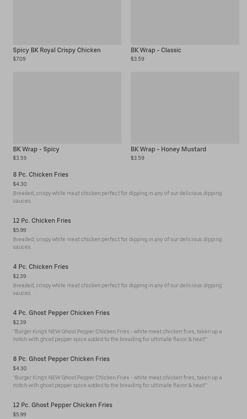The width and height of the screenshot is (247, 419).
Task: Pick the BK Wrap - Honey Mustard title
Action: coord(168,149)
